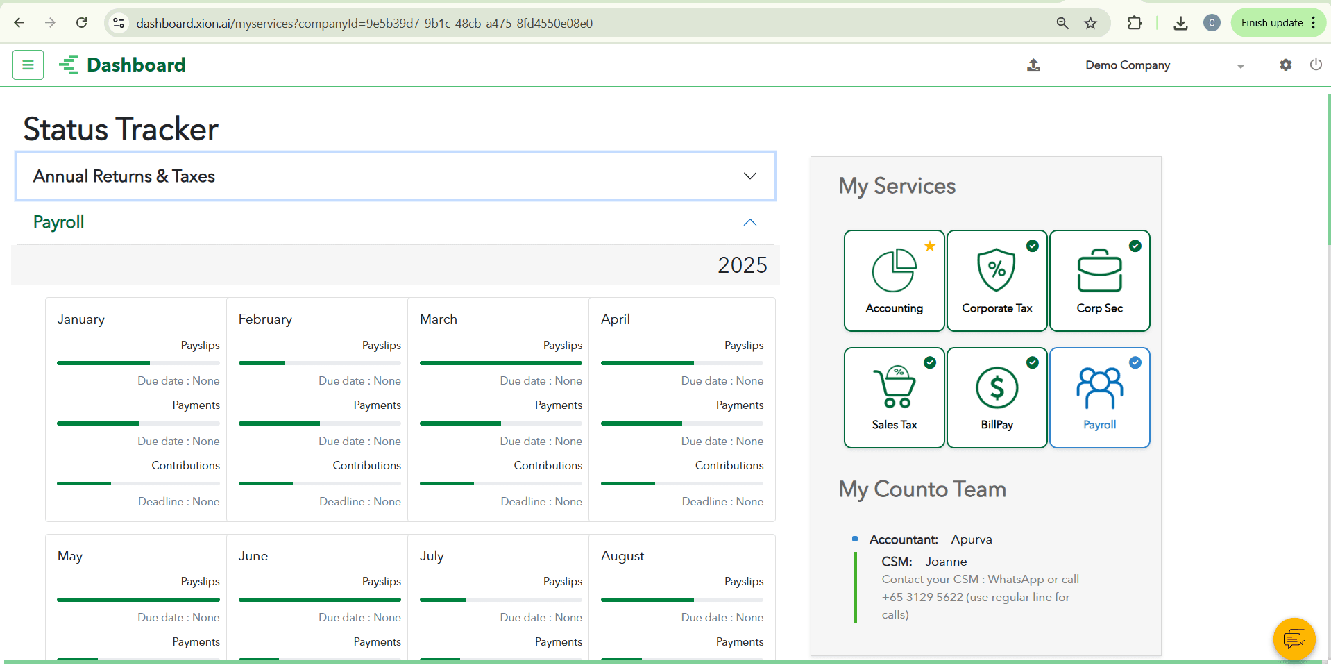
Task: Click the address bar URL
Action: [x=364, y=23]
